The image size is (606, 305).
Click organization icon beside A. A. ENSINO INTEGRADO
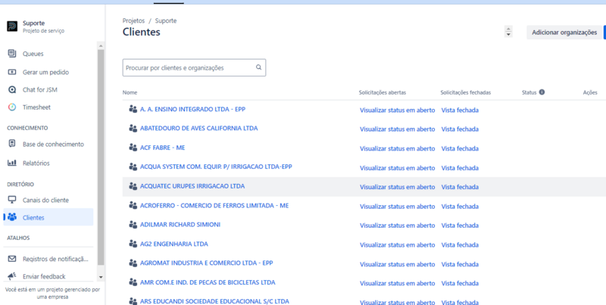(133, 109)
